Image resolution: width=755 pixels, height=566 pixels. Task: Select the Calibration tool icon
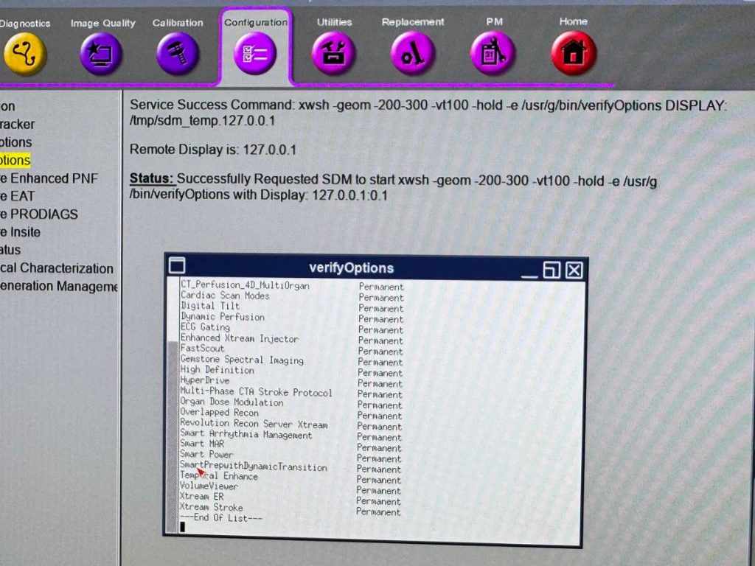pos(178,54)
